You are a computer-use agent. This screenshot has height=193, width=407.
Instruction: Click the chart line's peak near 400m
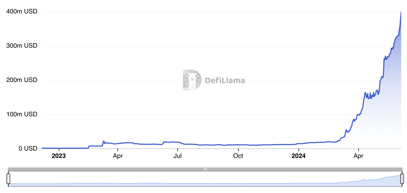[401, 12]
